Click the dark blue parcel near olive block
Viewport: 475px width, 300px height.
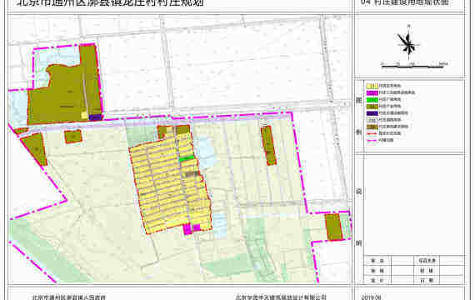click(x=96, y=117)
